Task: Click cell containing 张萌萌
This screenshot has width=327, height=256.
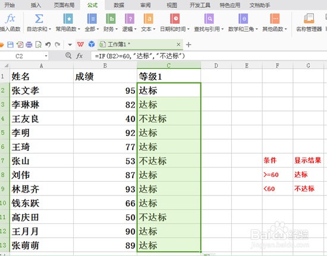Action: click(42, 245)
